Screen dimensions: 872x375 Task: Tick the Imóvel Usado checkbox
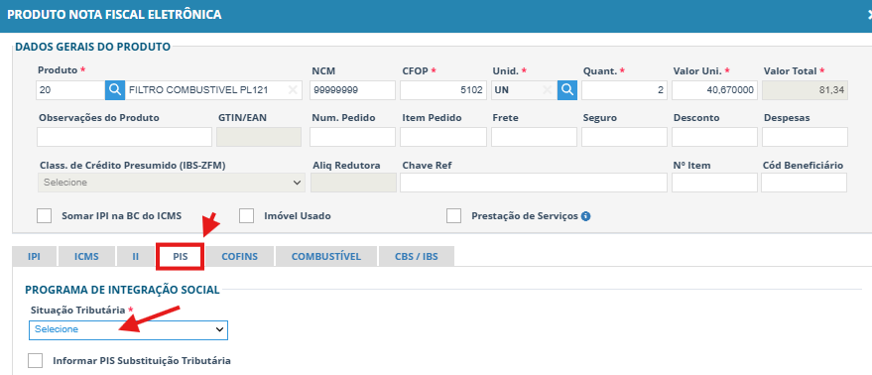click(x=246, y=216)
